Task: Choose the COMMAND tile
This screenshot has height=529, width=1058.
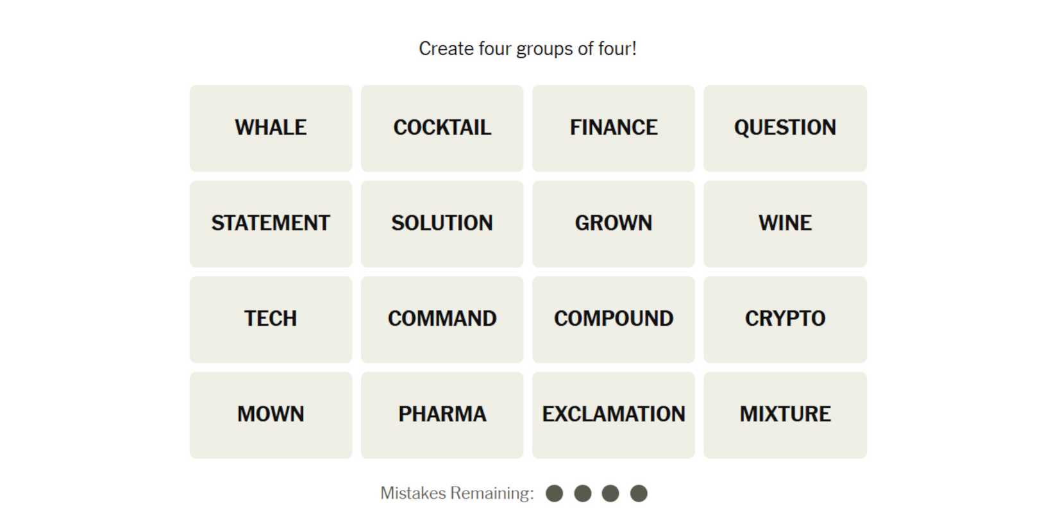Action: pyautogui.click(x=442, y=319)
